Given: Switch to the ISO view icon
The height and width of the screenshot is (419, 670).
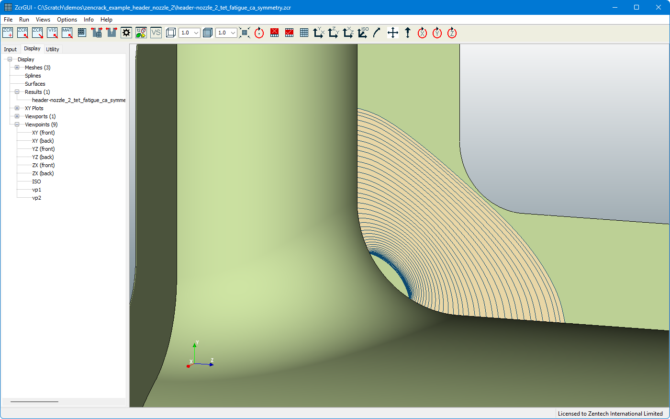Looking at the screenshot, I should [x=363, y=33].
